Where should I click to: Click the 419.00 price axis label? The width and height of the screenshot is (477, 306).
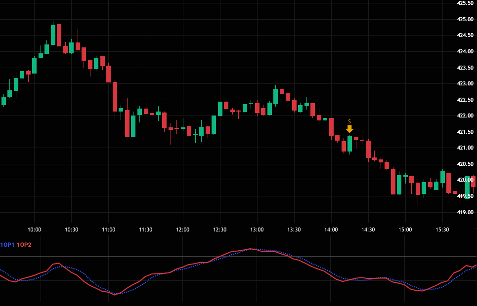point(465,212)
